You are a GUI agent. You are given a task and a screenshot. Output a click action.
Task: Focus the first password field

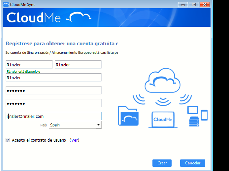click(53, 90)
